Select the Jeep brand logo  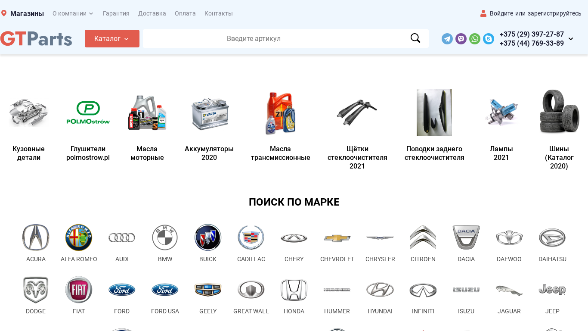(x=552, y=290)
